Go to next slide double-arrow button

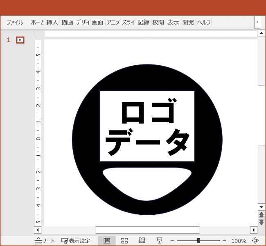(x=261, y=222)
